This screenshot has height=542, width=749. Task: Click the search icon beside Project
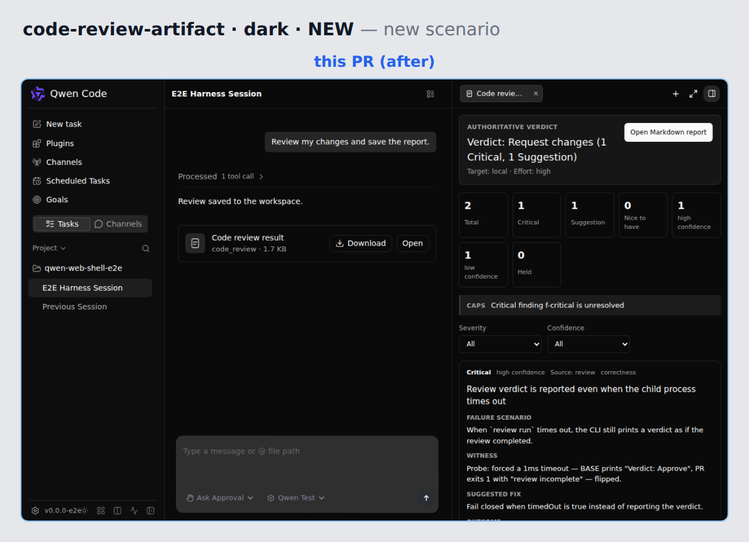coord(146,248)
